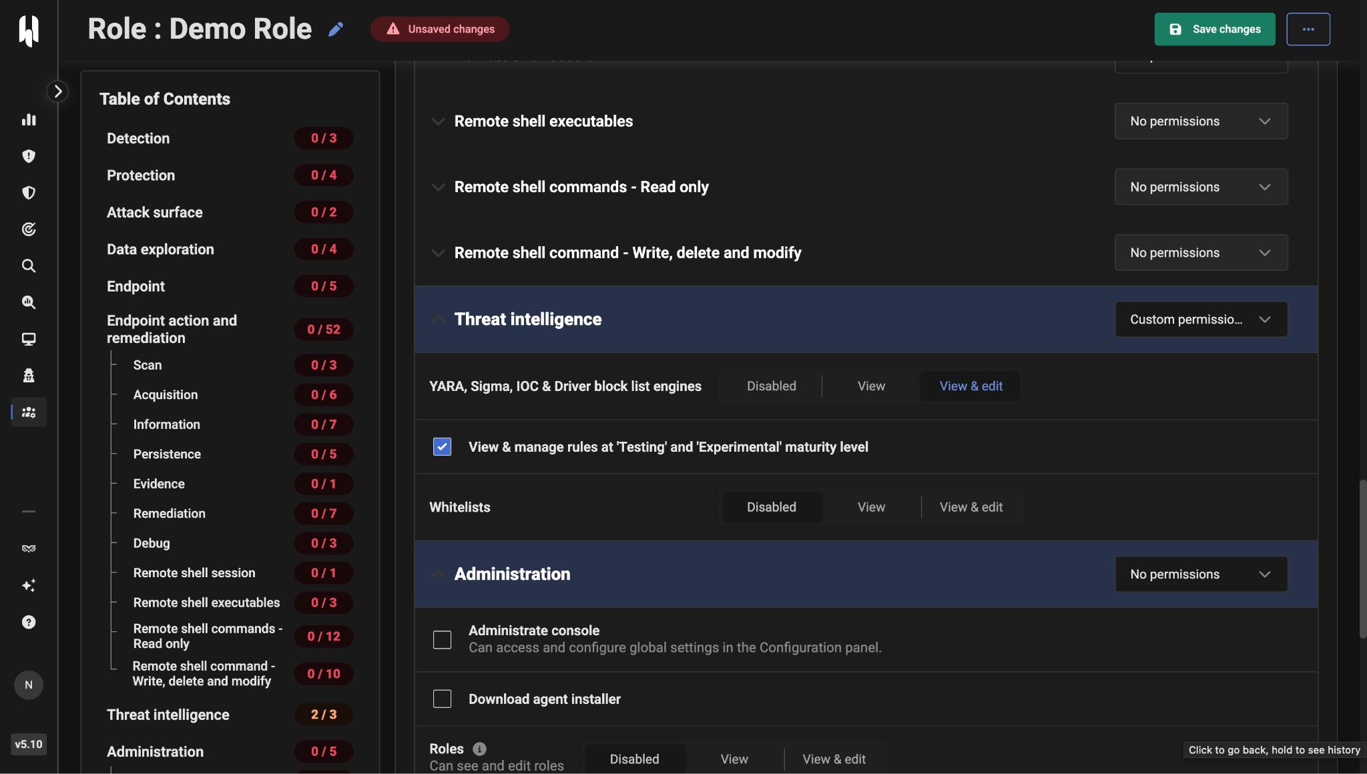1367x774 pixels.
Task: Open the sparkle AI icon in sidebar
Action: coord(29,585)
